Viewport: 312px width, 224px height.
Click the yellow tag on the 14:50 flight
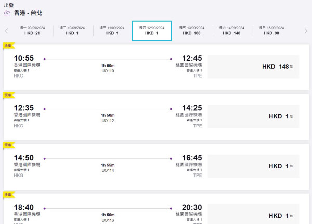(7, 144)
